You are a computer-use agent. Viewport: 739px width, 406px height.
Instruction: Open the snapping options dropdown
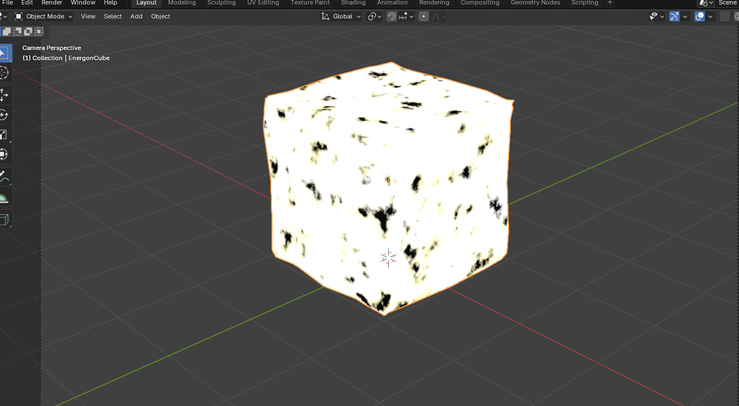pyautogui.click(x=406, y=16)
